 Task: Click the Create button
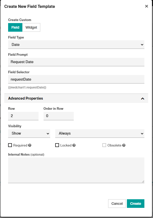136,204
